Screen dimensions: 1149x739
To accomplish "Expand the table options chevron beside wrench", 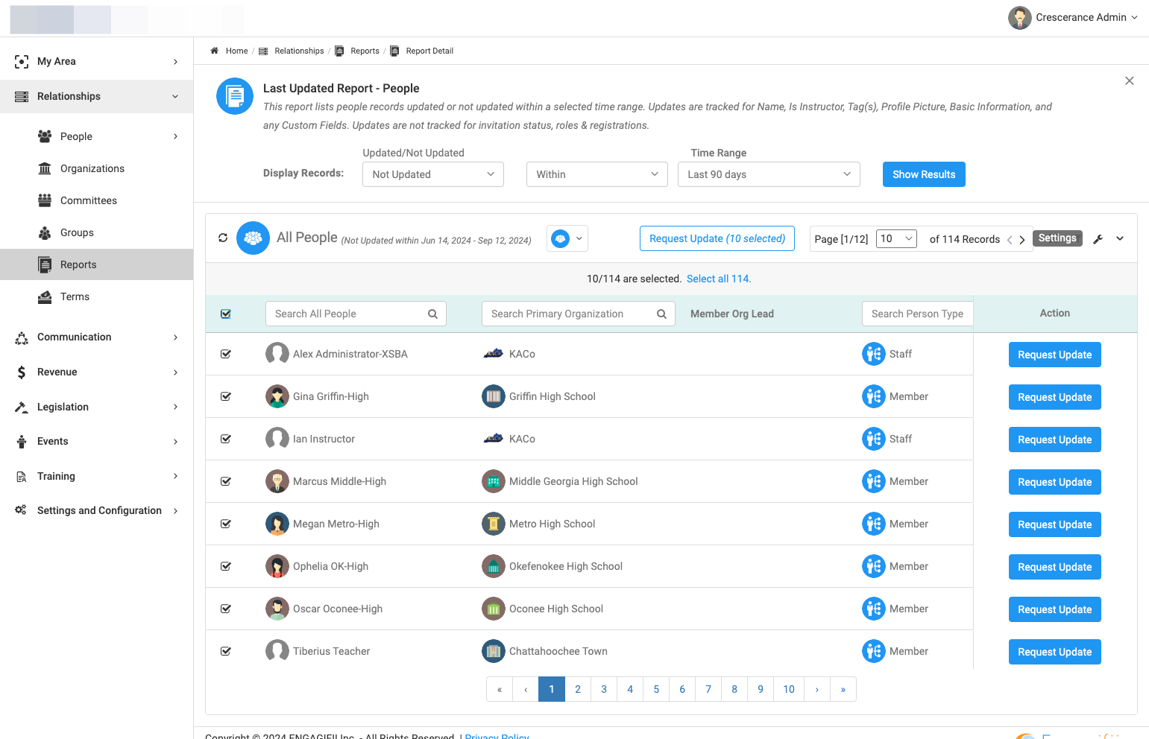I will coord(1120,238).
